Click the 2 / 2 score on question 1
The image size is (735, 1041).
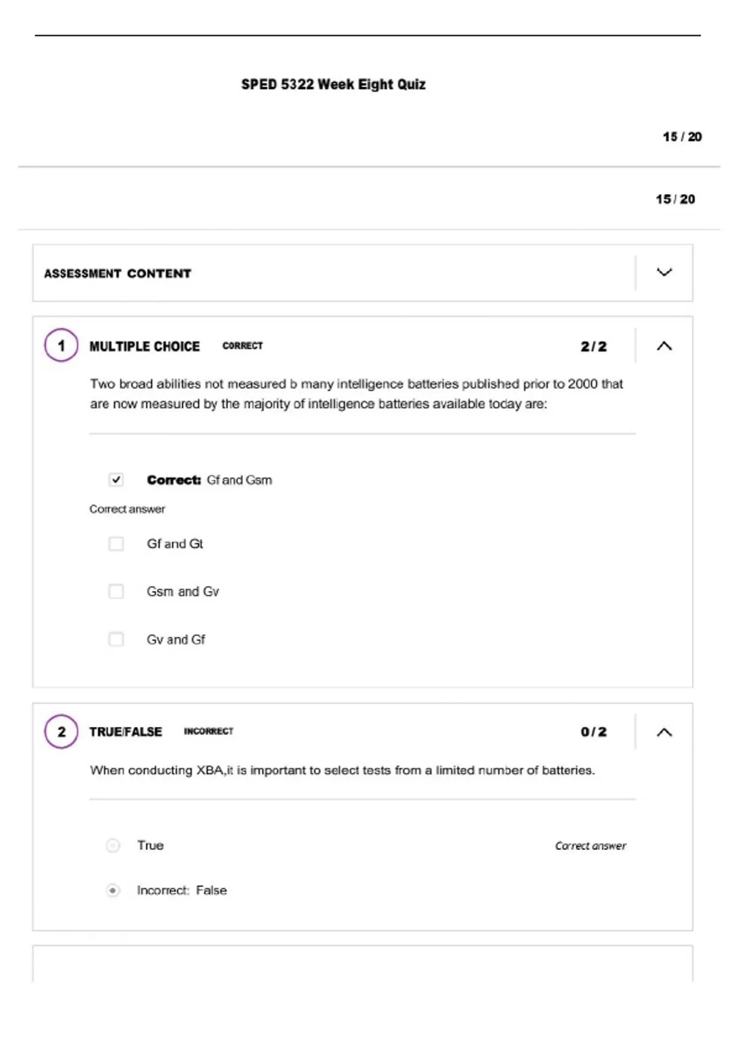(x=594, y=347)
